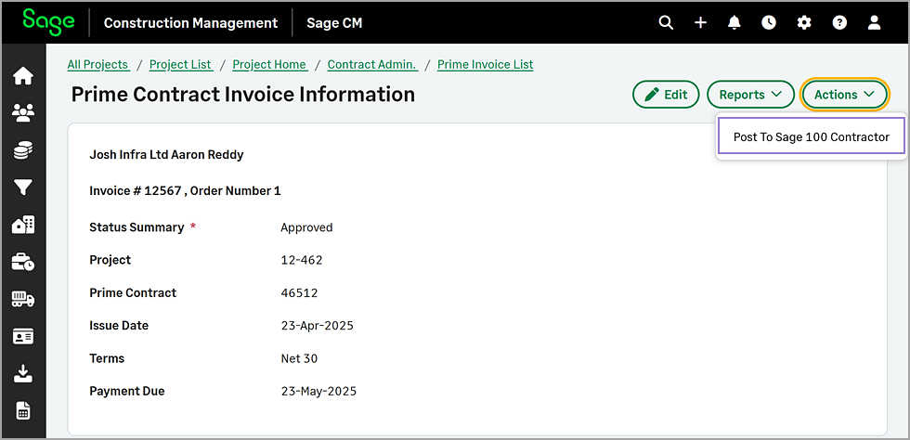The image size is (910, 440).
Task: Open the settings gear icon
Action: point(804,22)
